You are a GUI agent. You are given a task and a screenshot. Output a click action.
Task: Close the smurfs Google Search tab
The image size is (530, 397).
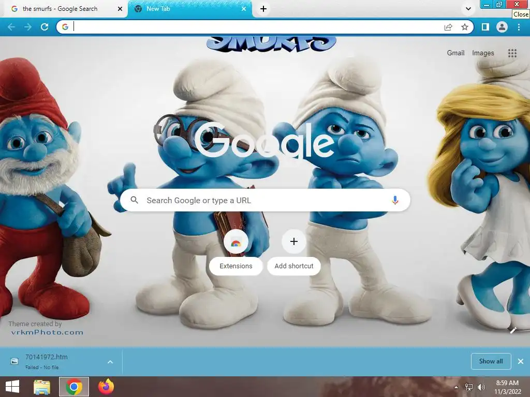[x=120, y=9]
